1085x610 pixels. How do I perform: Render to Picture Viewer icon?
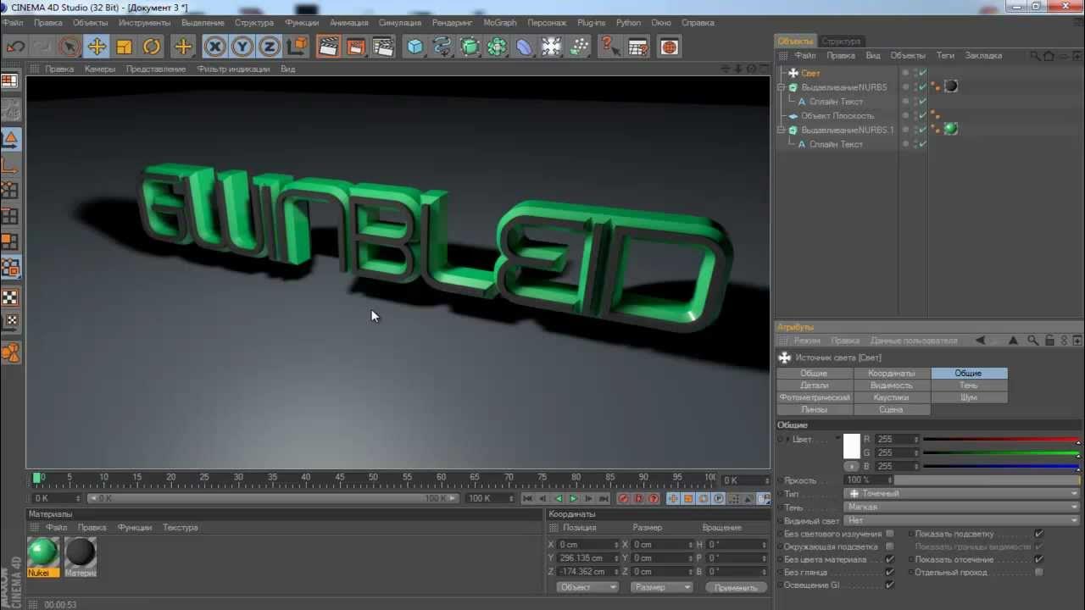click(x=356, y=47)
